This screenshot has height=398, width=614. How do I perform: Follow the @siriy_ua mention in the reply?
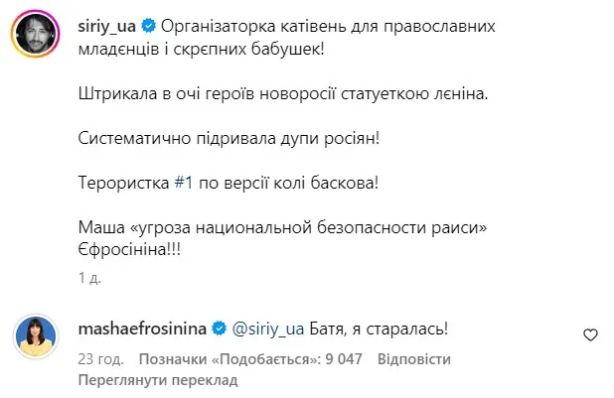(265, 326)
